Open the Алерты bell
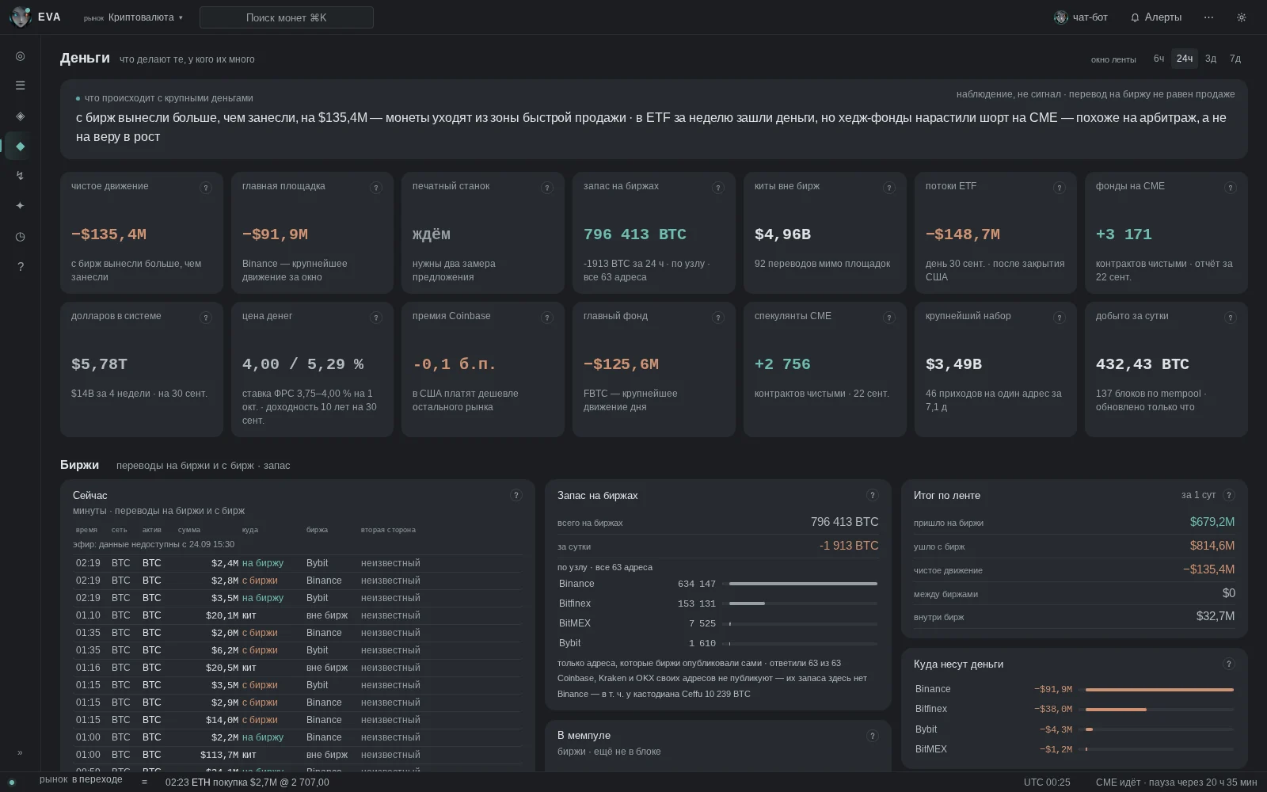The width and height of the screenshot is (1267, 792). pyautogui.click(x=1156, y=17)
